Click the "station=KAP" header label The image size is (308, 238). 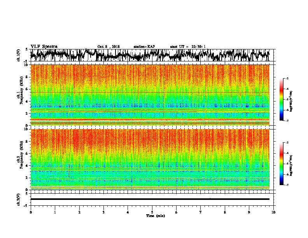pyautogui.click(x=144, y=47)
